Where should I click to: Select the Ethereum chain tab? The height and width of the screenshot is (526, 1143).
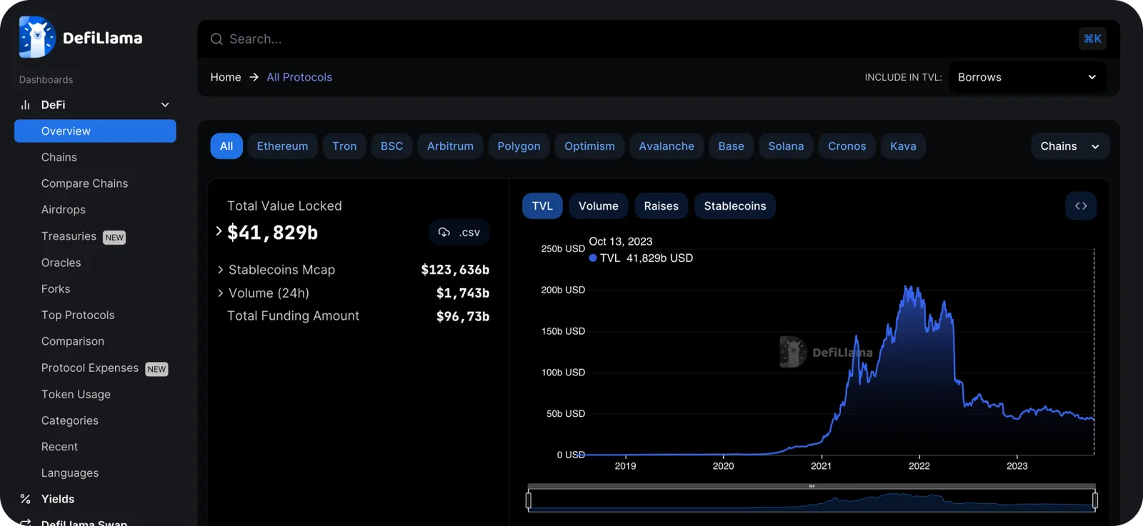point(282,146)
